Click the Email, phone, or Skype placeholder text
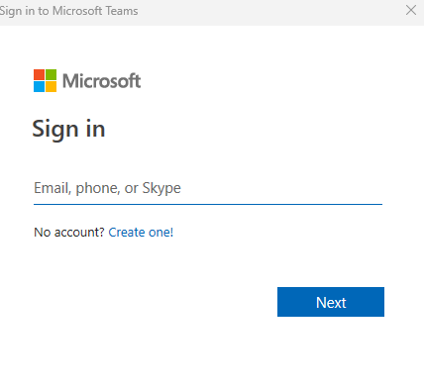Viewport: 424px width, 389px height. pyautogui.click(x=107, y=188)
